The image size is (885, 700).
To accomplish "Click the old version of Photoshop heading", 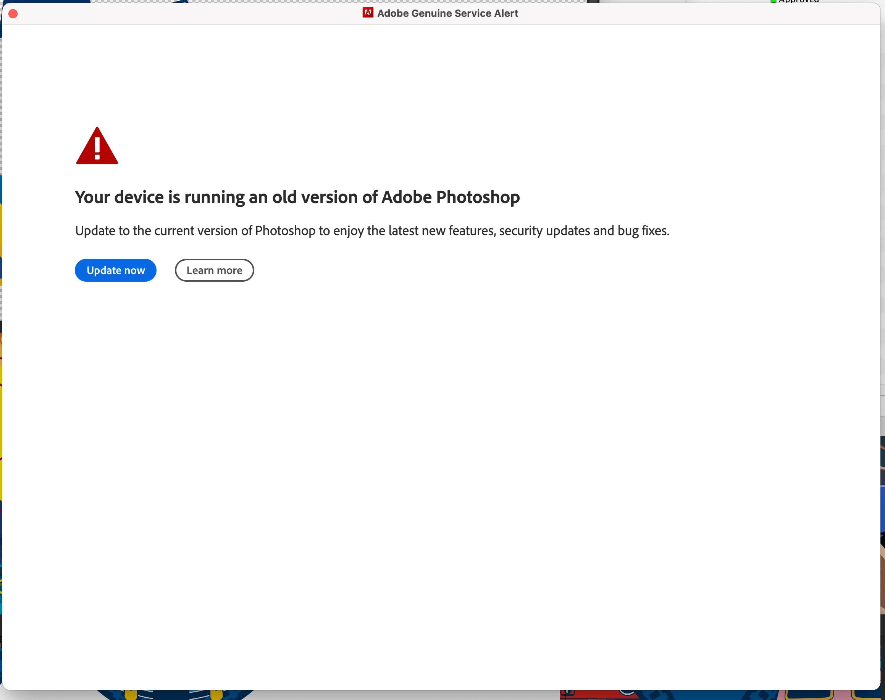I will coord(297,197).
